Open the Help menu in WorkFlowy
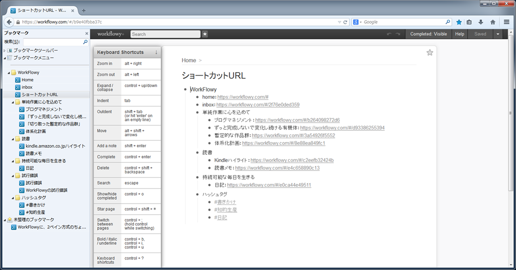 click(460, 34)
